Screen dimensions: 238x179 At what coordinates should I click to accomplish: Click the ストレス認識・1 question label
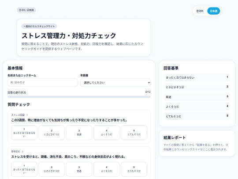point(19,115)
